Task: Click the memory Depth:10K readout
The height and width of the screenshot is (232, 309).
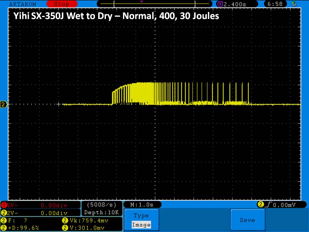Action: 102,213
